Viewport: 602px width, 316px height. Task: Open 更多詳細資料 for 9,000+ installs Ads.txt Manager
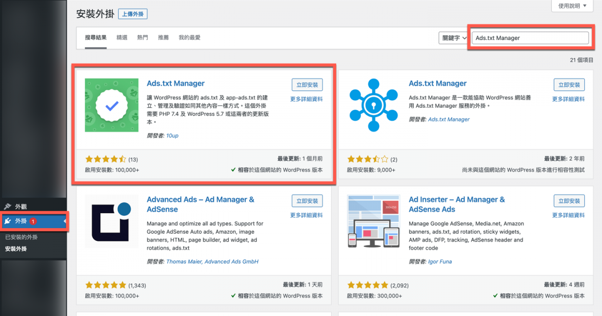point(568,99)
